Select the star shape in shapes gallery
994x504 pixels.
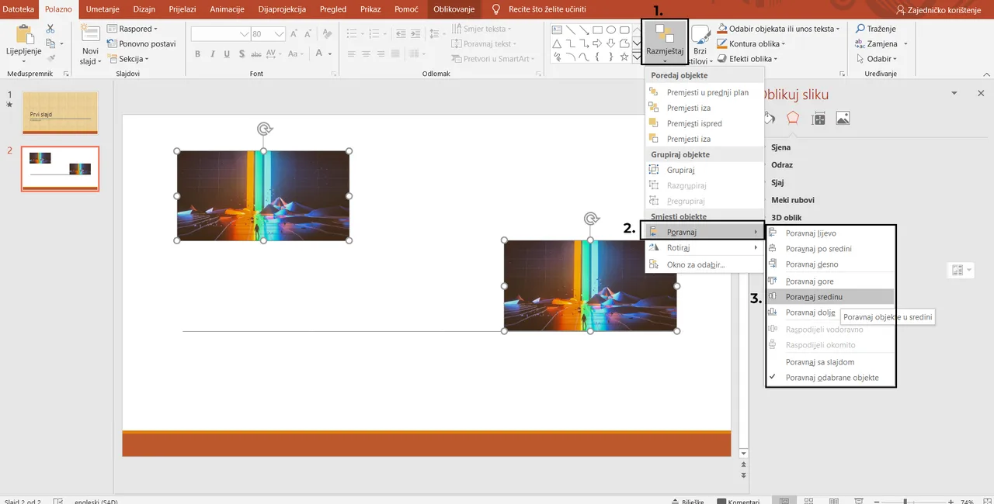(x=625, y=57)
